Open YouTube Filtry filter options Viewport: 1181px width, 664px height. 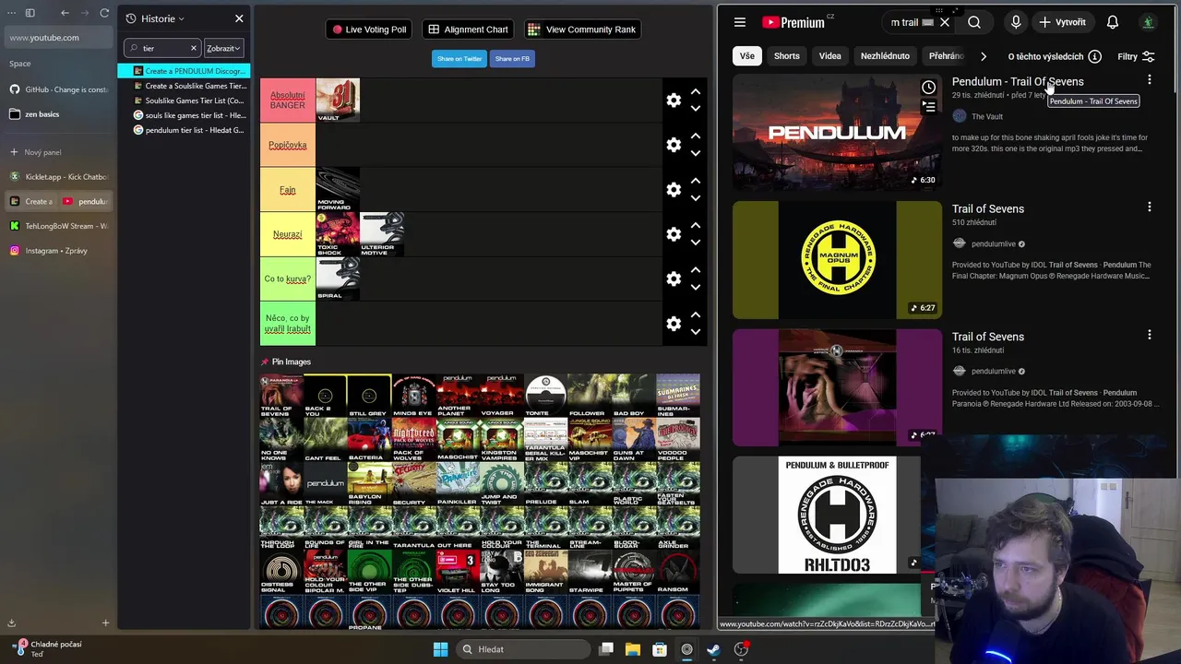tap(1136, 56)
